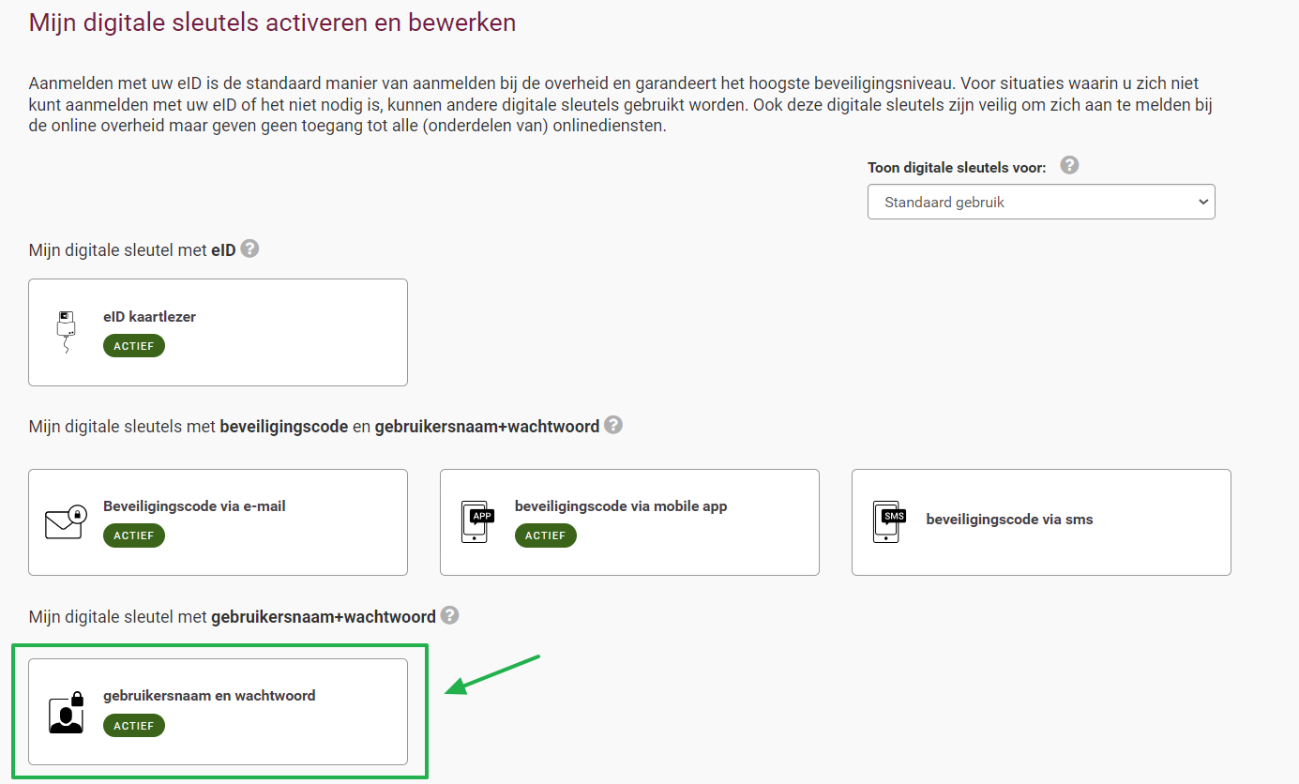Viewport: 1299px width, 784px height.
Task: Click the envelope icon on the e-mail card
Action: 65,522
